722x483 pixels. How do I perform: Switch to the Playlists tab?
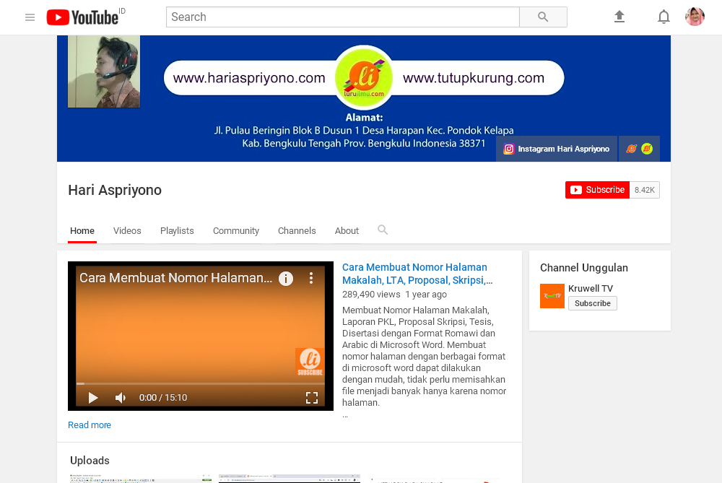[x=177, y=231]
